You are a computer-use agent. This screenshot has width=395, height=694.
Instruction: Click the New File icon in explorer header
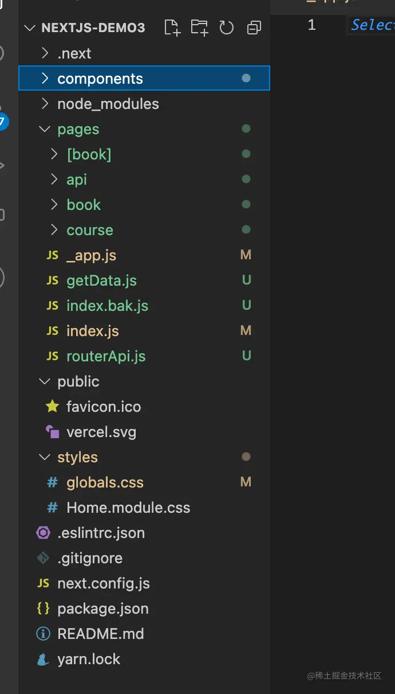[172, 28]
